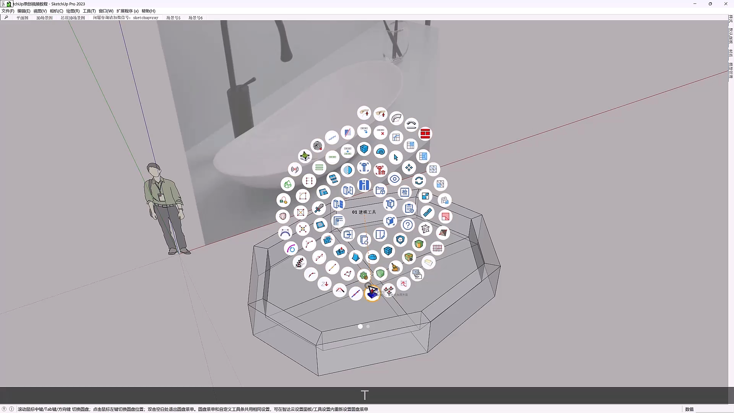Select the blue bolt in brackets icon
The height and width of the screenshot is (413, 734).
click(x=364, y=167)
